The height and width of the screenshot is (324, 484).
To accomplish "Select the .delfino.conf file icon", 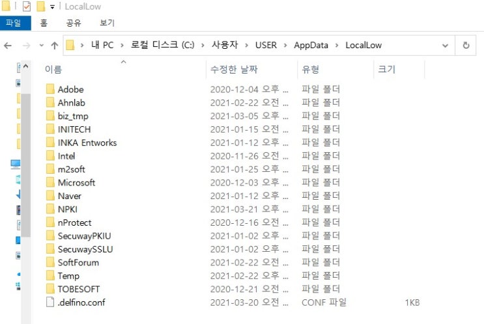I will click(50, 302).
